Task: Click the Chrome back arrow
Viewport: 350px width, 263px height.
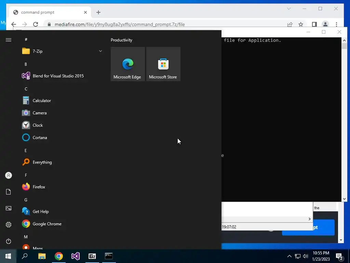Action: pos(14,24)
